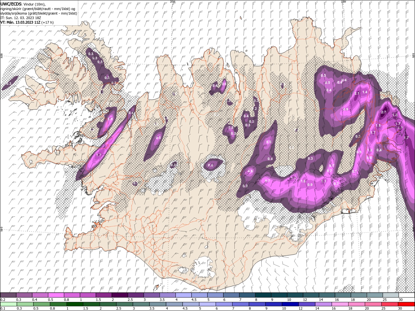Click the 'VT: Mán. 13.03.2023 11Z' valid time
415x311 pixels.
click(20, 22)
